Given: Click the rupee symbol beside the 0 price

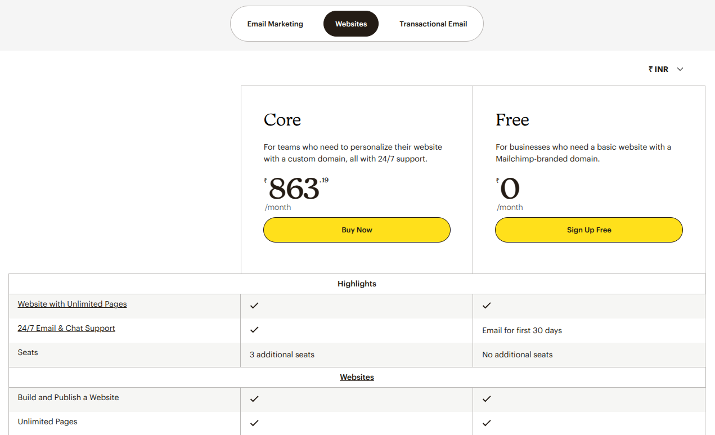Looking at the screenshot, I should (497, 180).
